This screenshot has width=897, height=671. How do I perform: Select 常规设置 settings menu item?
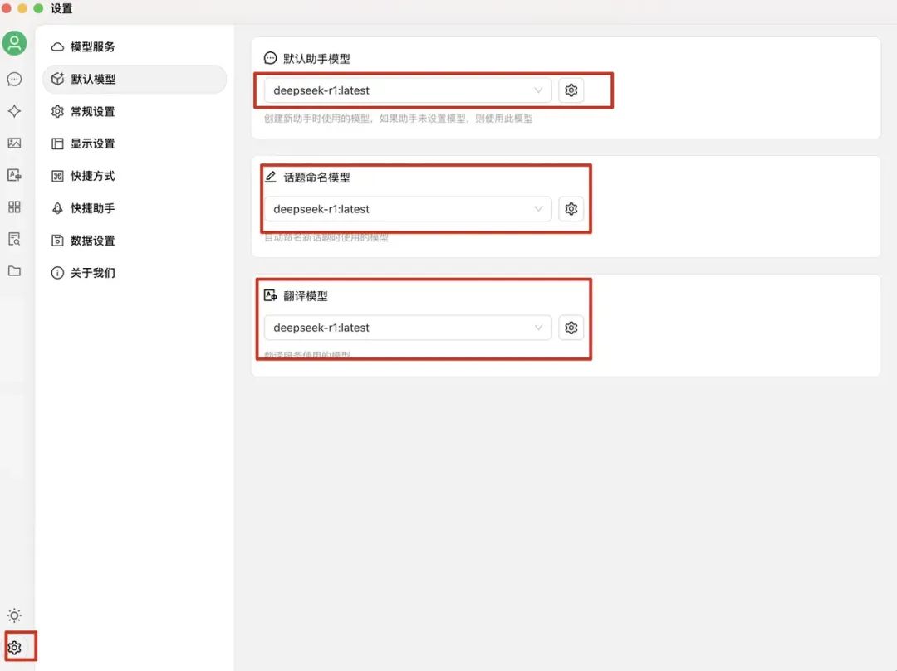click(135, 111)
